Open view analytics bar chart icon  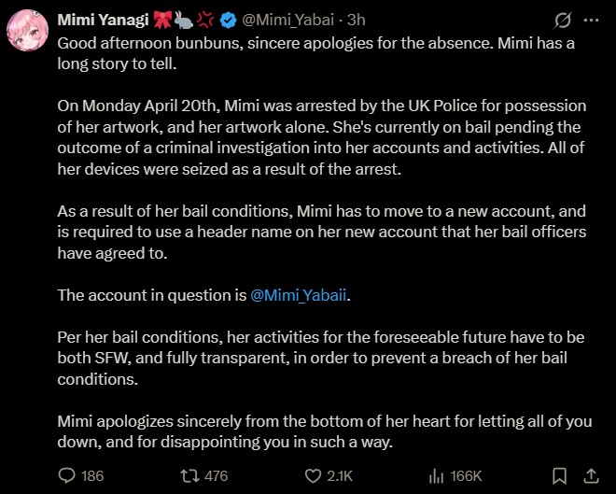437,476
